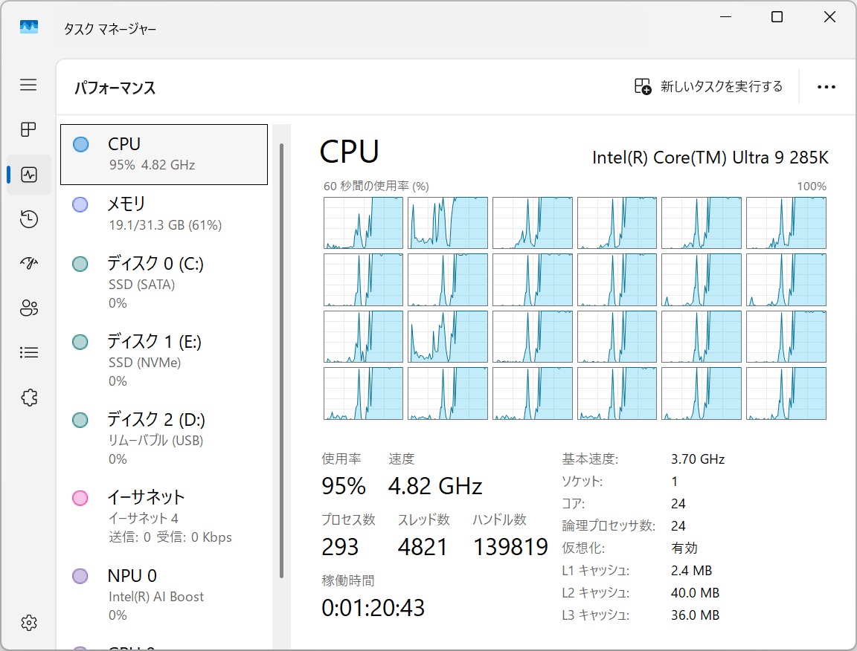Open Task Manager settings via bottom gear
857x651 pixels.
coord(28,623)
